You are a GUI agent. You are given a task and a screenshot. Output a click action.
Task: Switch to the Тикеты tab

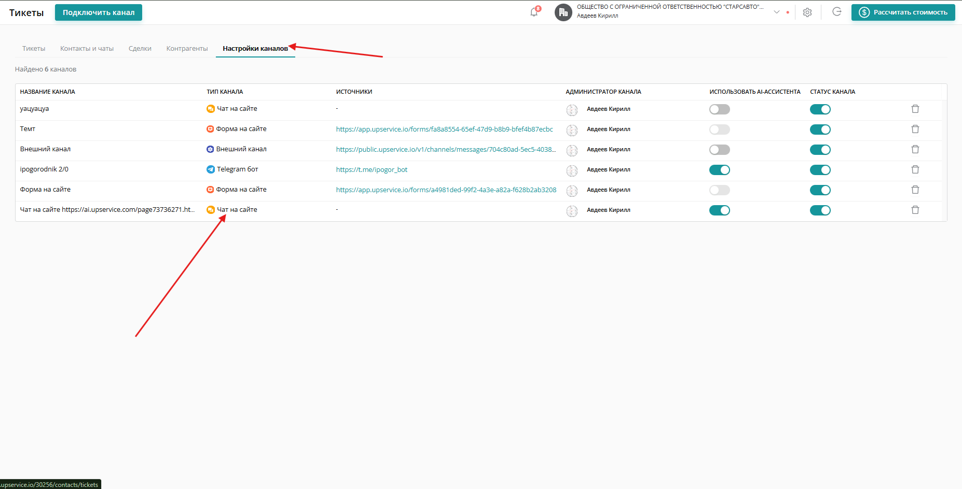34,48
